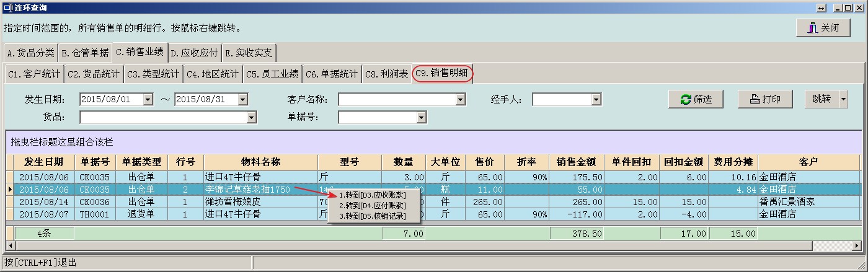Screen dimensions: 868x272
Task: Expand the 单据号 combo box
Action: 421,117
